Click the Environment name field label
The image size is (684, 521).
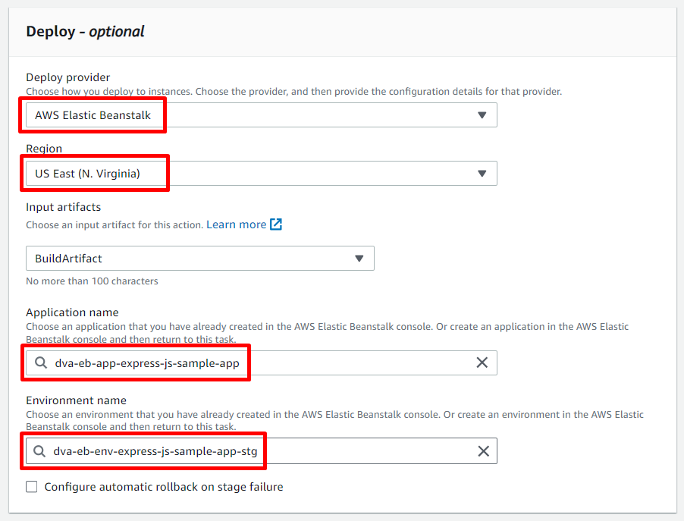(76, 400)
